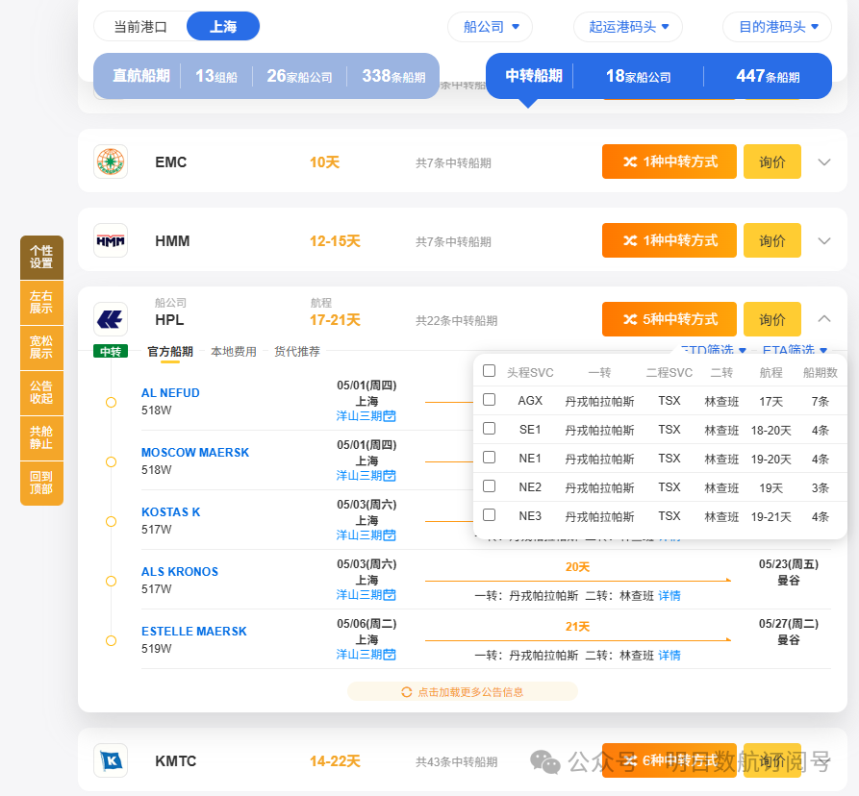Viewport: 859px width, 796px height.
Task: Click the 共舱静止 side button
Action: point(41,438)
